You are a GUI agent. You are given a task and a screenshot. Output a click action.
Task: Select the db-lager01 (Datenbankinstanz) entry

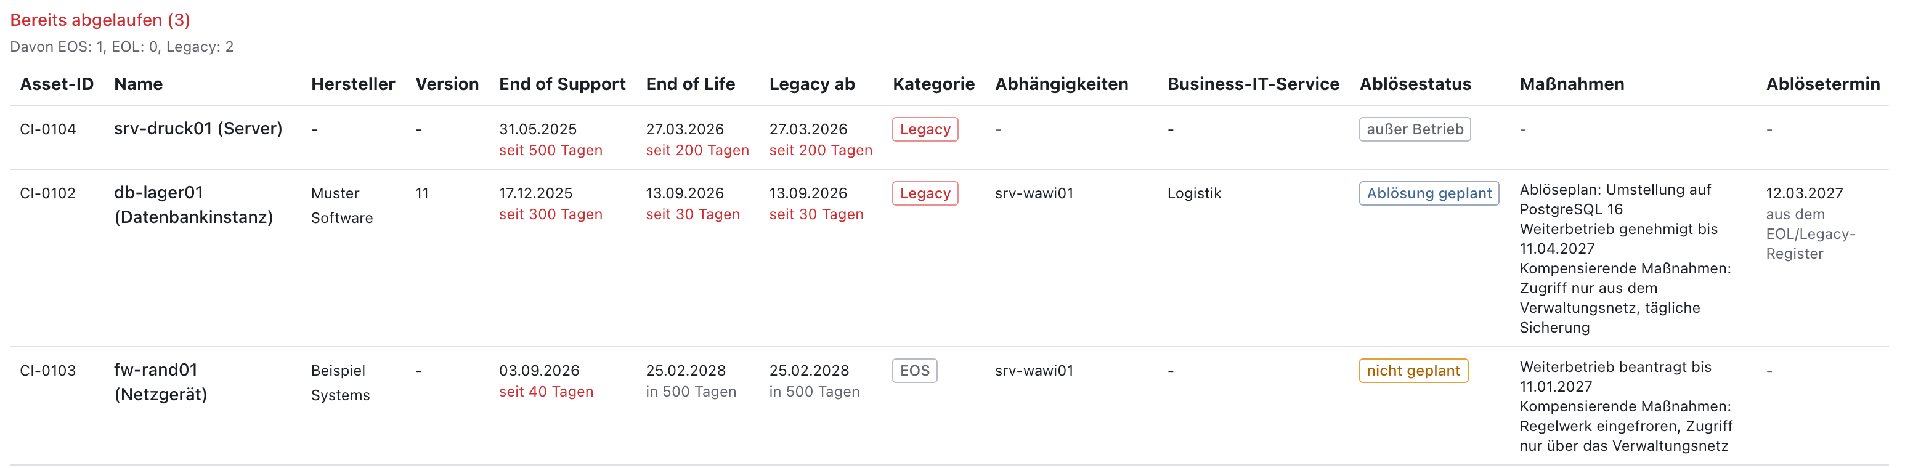pyautogui.click(x=193, y=205)
